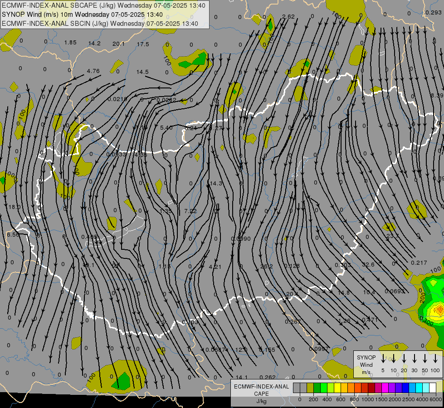Screen dimensions: 444x408
Task: Click the map value '2.62'
Action: 288,17
